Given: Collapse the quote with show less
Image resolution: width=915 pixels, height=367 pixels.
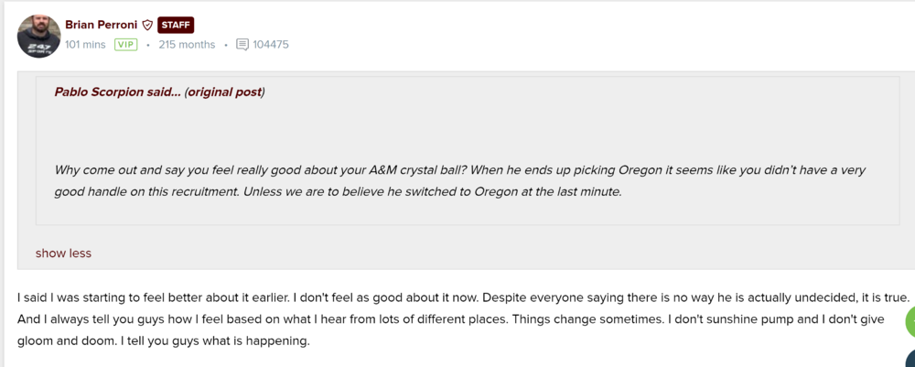Looking at the screenshot, I should pos(63,253).
